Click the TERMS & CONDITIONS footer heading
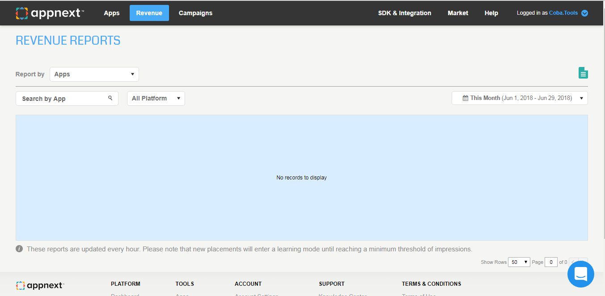The height and width of the screenshot is (296, 605). 432,284
